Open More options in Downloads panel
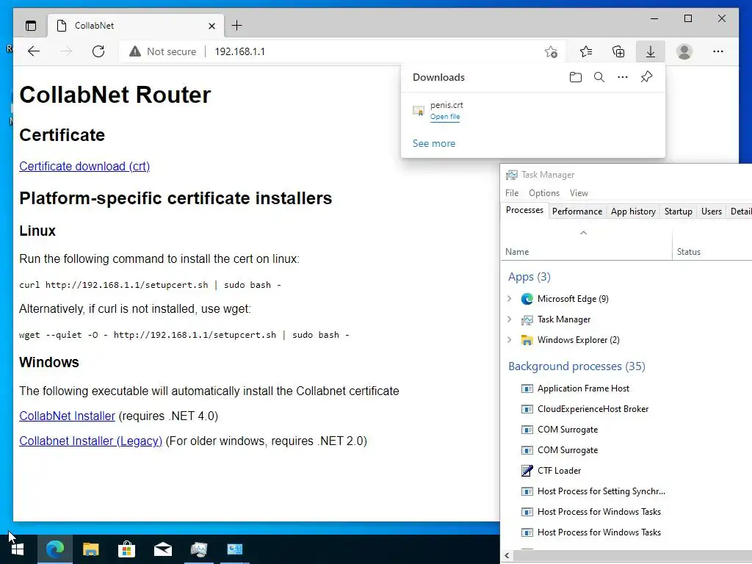The image size is (752, 564). pyautogui.click(x=623, y=77)
